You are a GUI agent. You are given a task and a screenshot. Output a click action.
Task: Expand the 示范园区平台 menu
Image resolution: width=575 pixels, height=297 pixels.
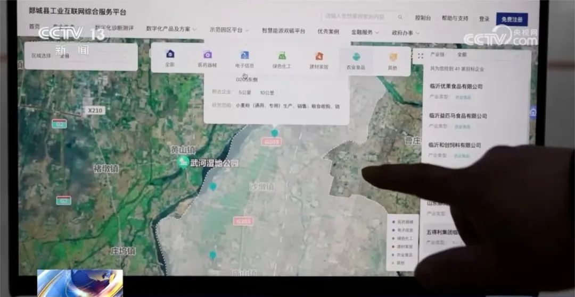[229, 30]
